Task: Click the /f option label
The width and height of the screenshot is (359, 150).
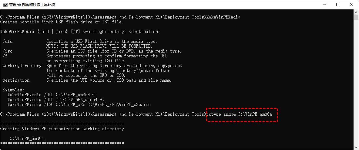Action: pos(5,56)
